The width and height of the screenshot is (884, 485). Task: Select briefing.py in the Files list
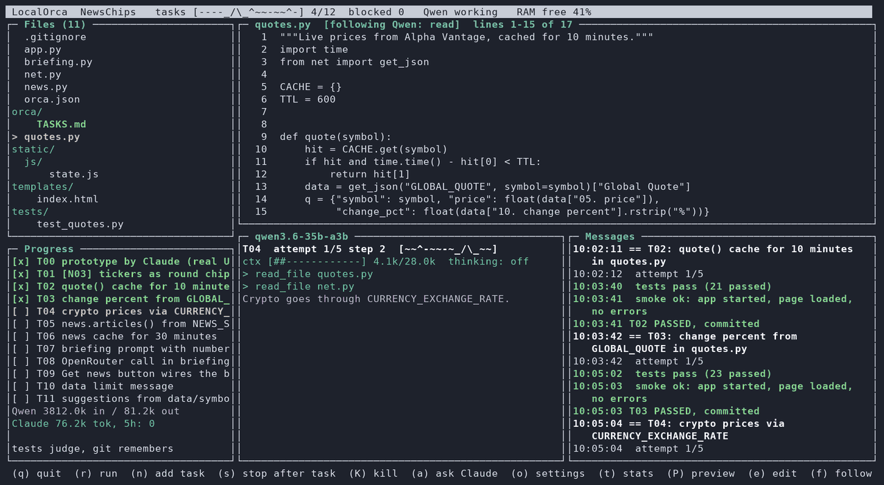point(58,62)
